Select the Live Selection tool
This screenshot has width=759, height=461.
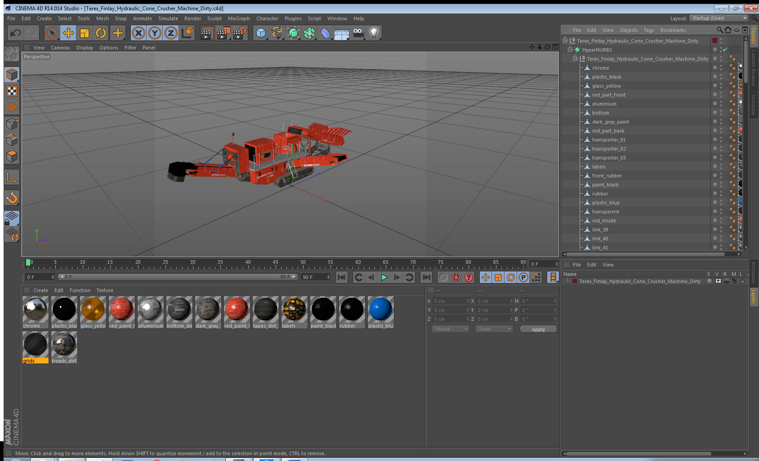click(52, 33)
